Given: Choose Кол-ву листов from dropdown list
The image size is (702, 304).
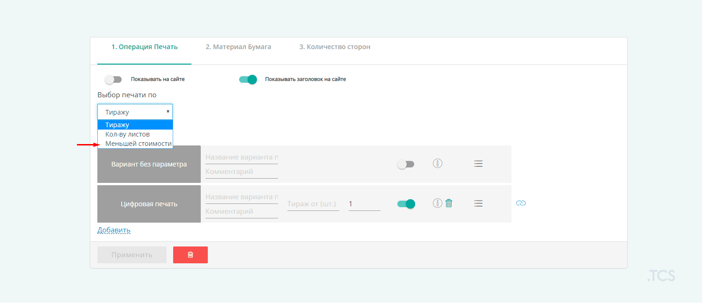Looking at the screenshot, I should [127, 134].
